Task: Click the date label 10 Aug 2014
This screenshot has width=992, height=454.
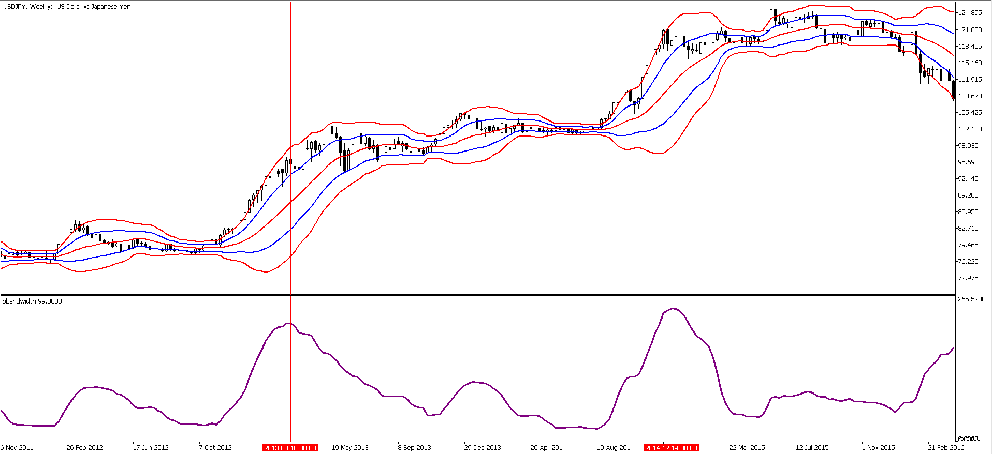Action: [x=615, y=448]
